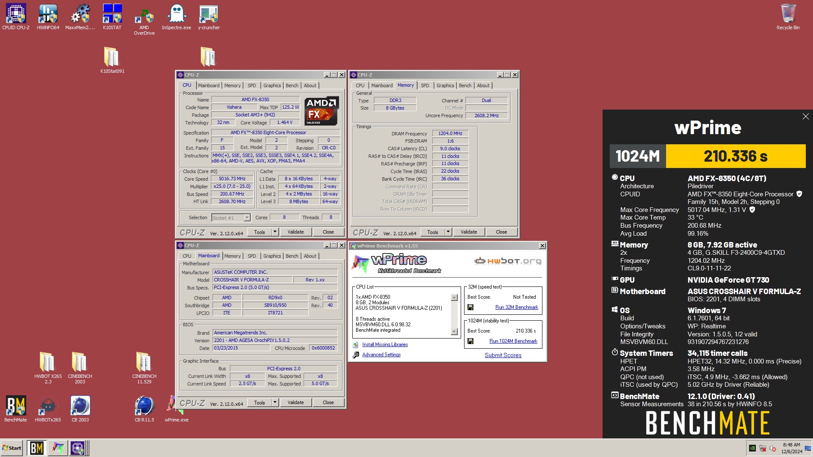Click the Core Speed value 5016.73 MHz

pyautogui.click(x=232, y=179)
